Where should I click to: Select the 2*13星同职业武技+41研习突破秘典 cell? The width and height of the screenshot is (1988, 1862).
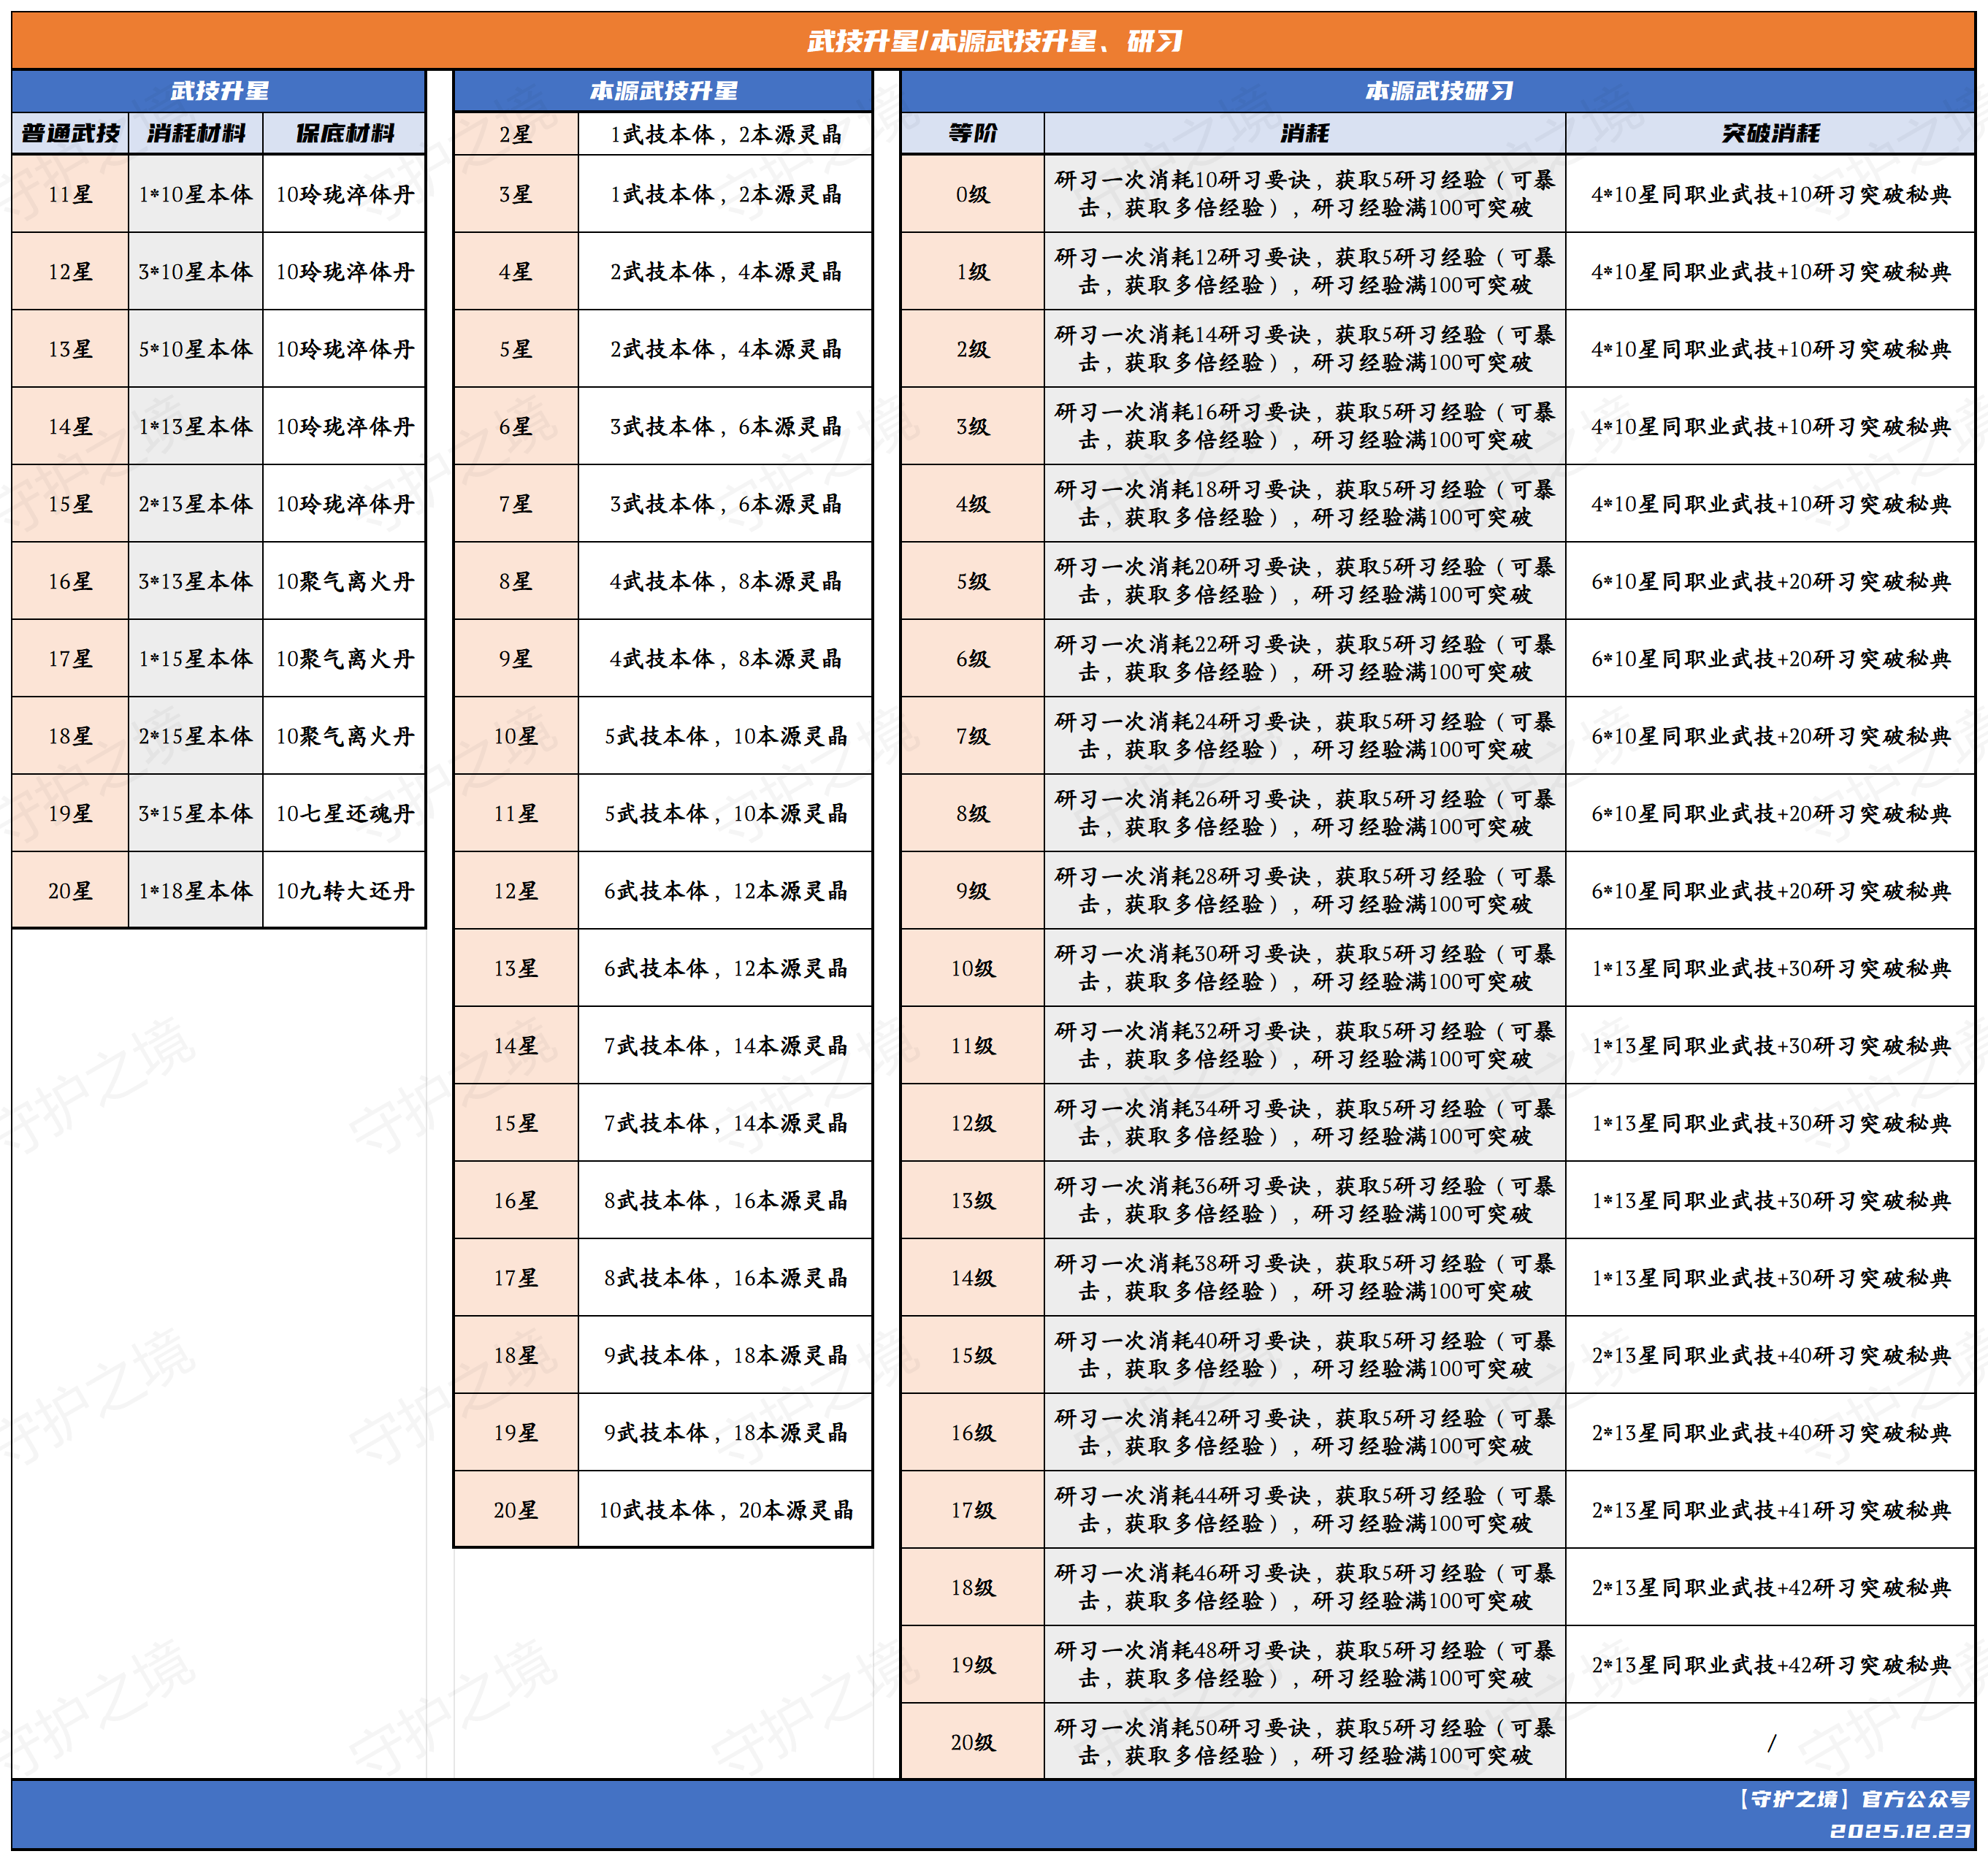pos(1770,1510)
